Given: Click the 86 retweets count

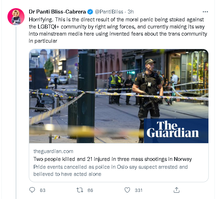Looking at the screenshot, I should coord(90,190).
